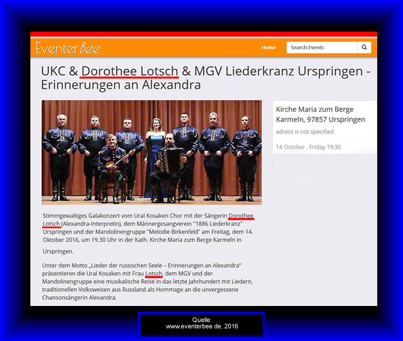This screenshot has width=403, height=341.
Task: Click the red bar above the header
Action: pos(204,34)
